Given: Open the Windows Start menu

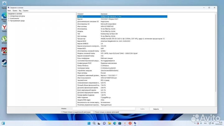Looking at the screenshot, I should point(89,123).
